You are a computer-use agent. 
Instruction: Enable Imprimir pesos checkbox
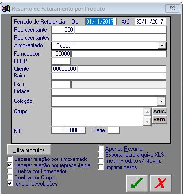point(101,167)
